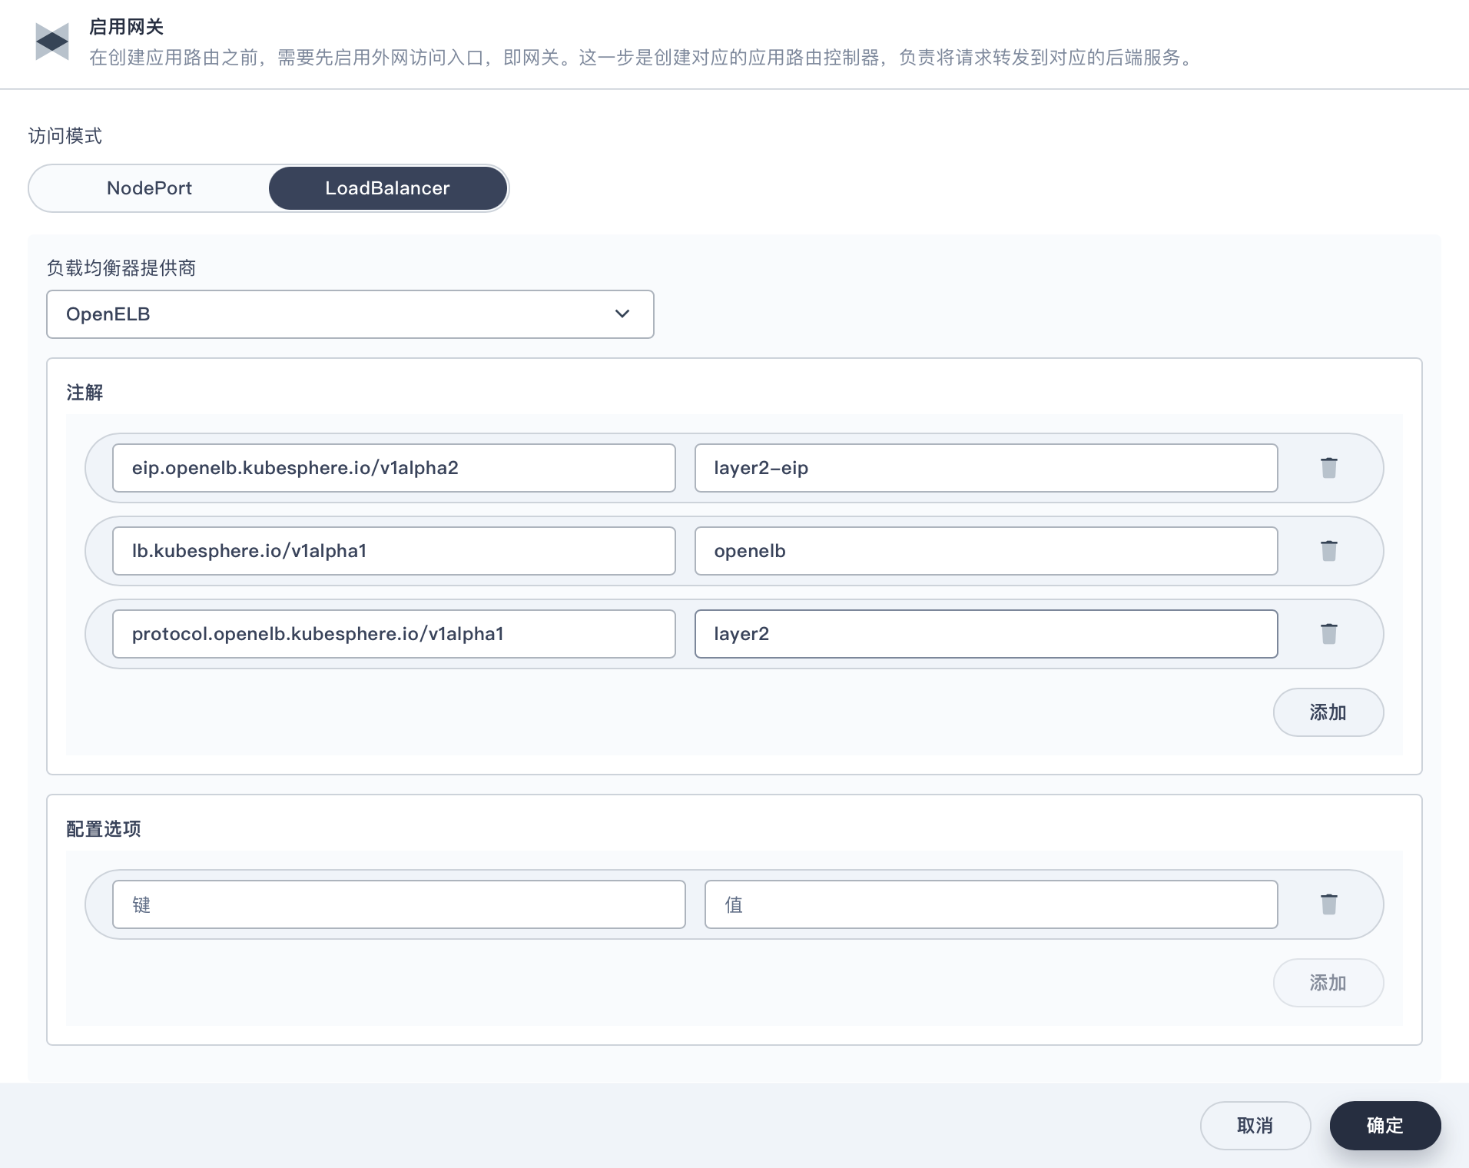Delete the lb.kubesphere.io/v1alpha1 annotation row

(1328, 550)
